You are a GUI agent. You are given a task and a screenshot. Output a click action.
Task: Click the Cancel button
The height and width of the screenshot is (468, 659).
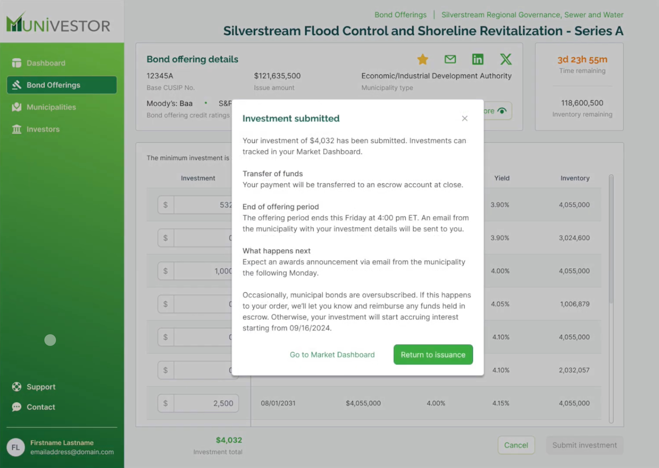516,445
